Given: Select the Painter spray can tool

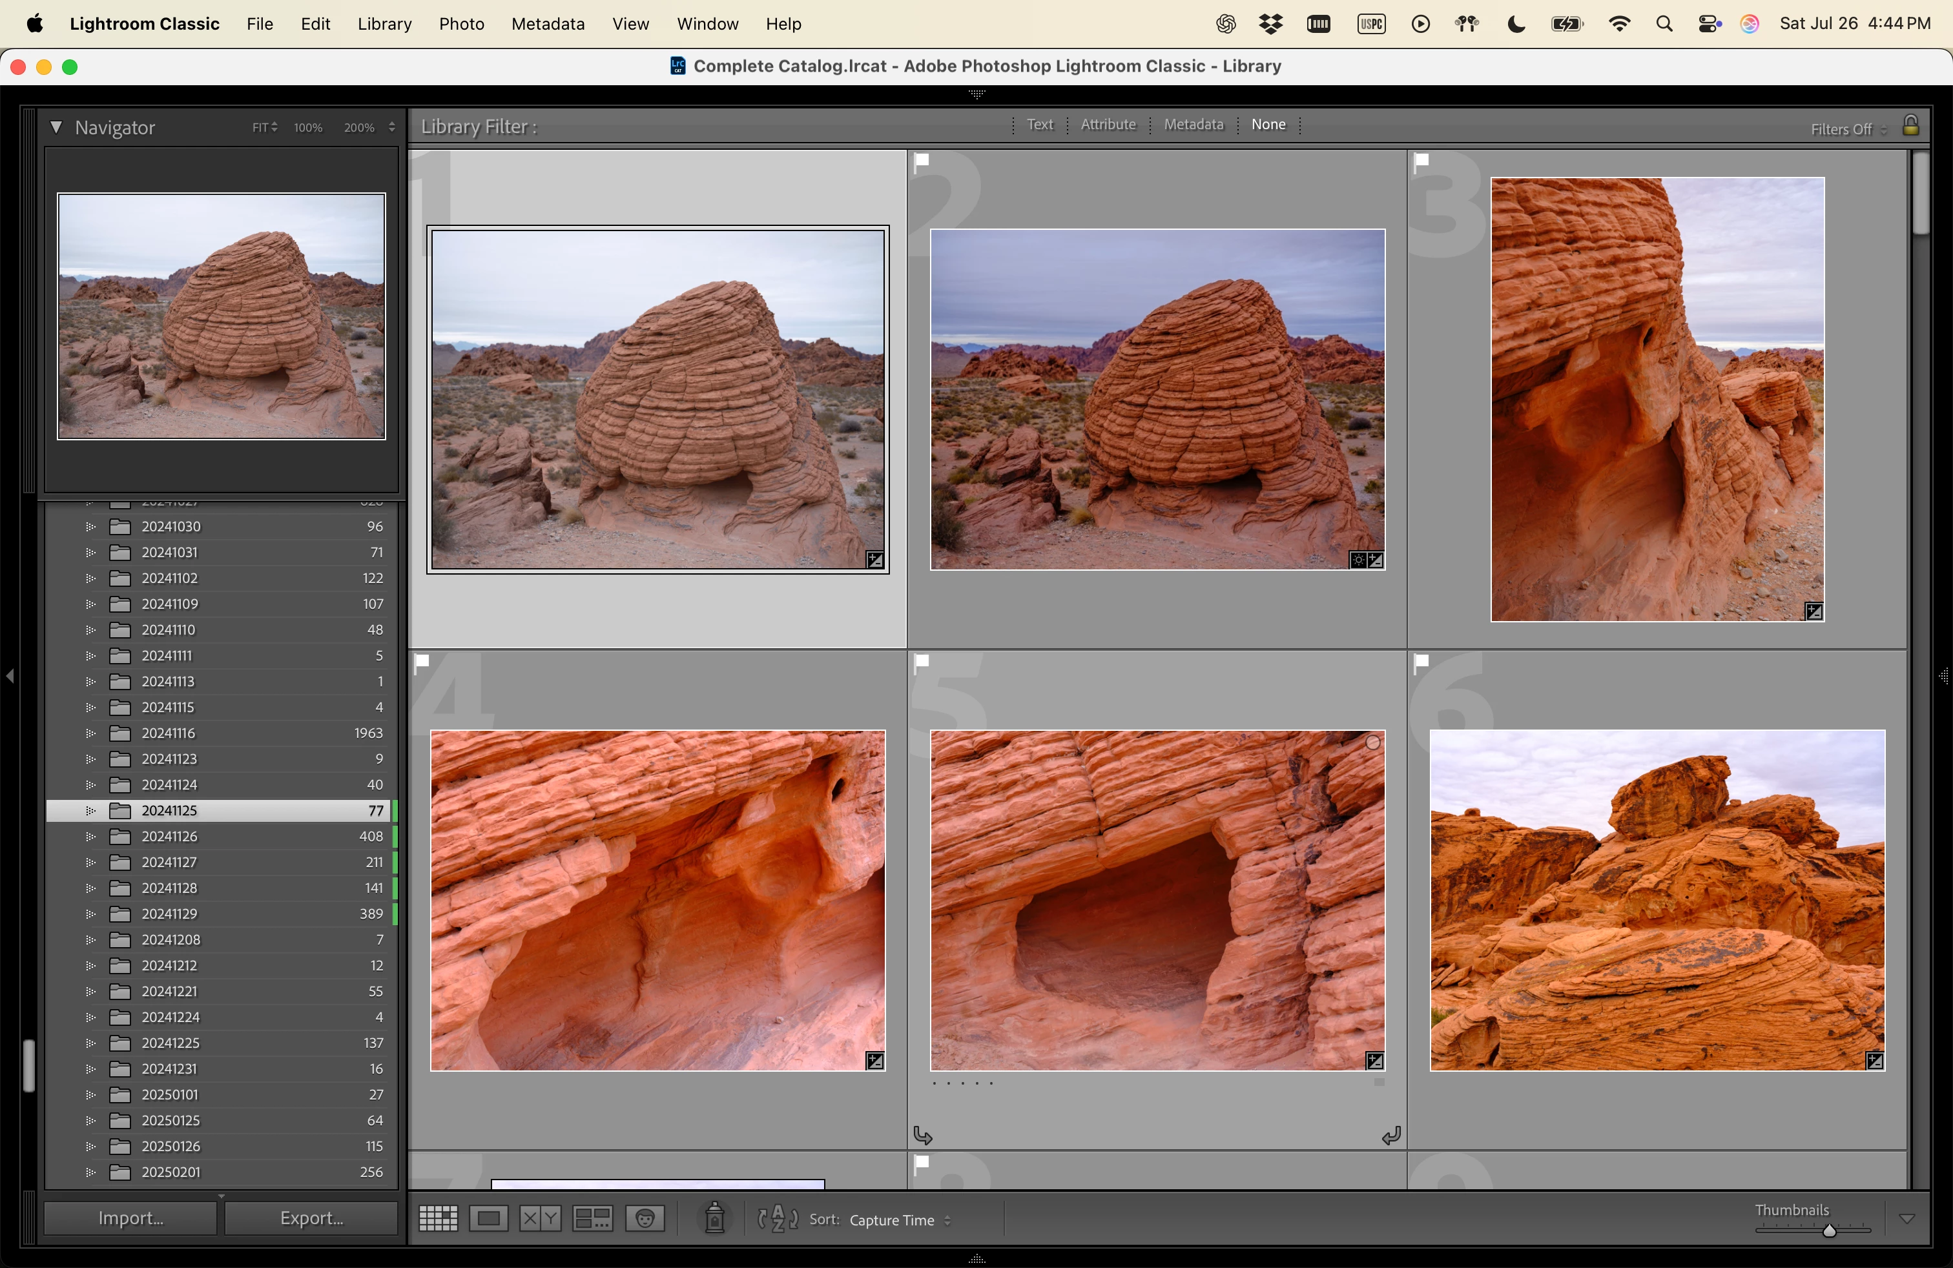Looking at the screenshot, I should tap(715, 1219).
